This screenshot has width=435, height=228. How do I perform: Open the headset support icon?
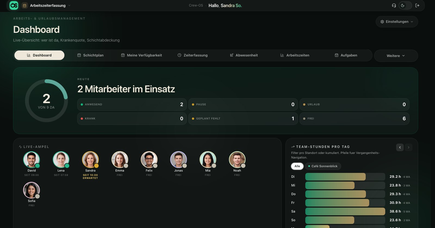coord(394,5)
